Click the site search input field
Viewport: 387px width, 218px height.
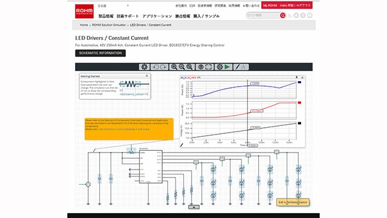click(x=263, y=15)
